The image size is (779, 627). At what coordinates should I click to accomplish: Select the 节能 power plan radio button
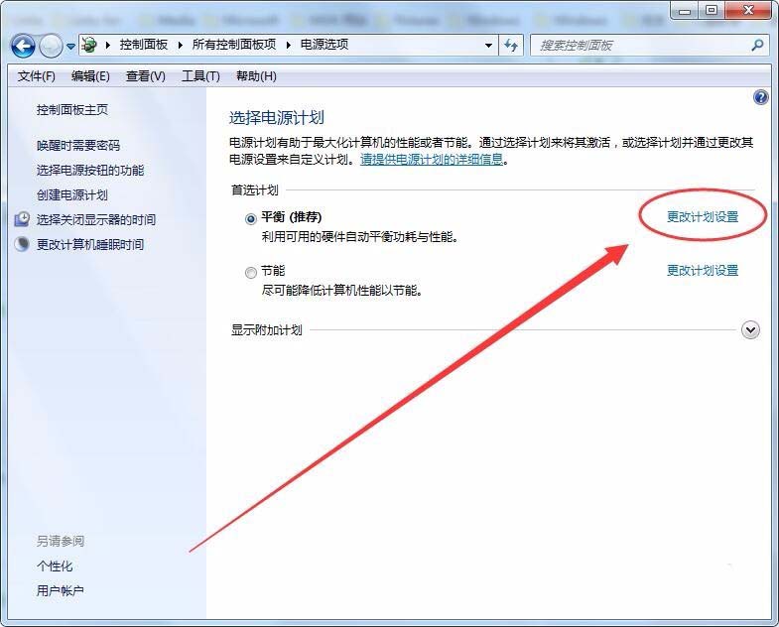click(251, 272)
